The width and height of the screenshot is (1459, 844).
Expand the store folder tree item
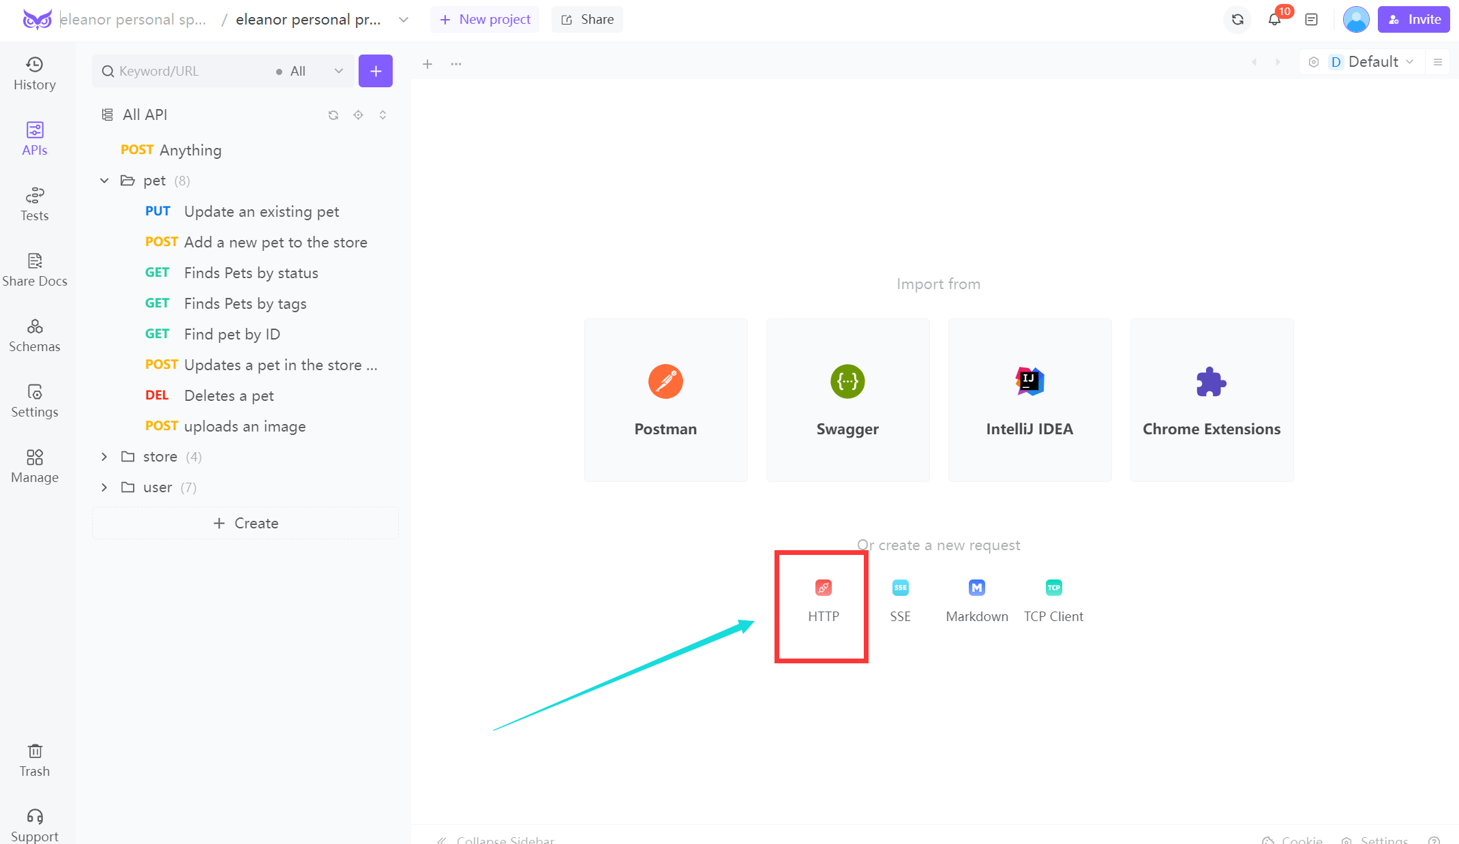click(106, 456)
